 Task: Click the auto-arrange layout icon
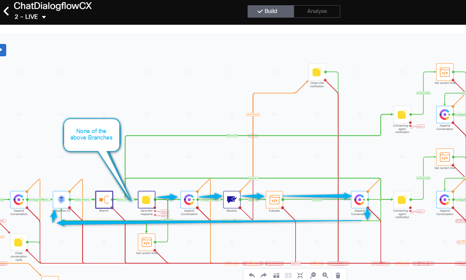coord(276,275)
